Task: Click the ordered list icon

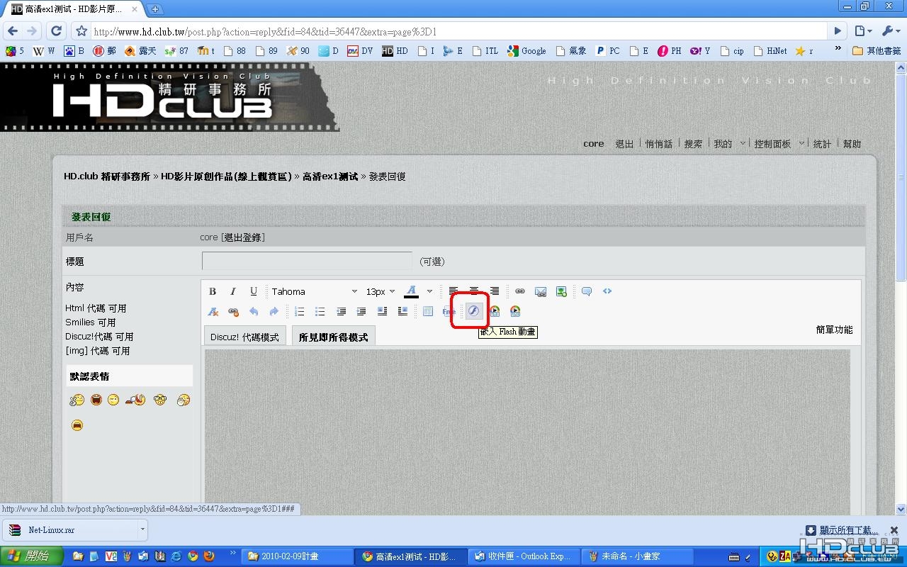Action: tap(300, 311)
